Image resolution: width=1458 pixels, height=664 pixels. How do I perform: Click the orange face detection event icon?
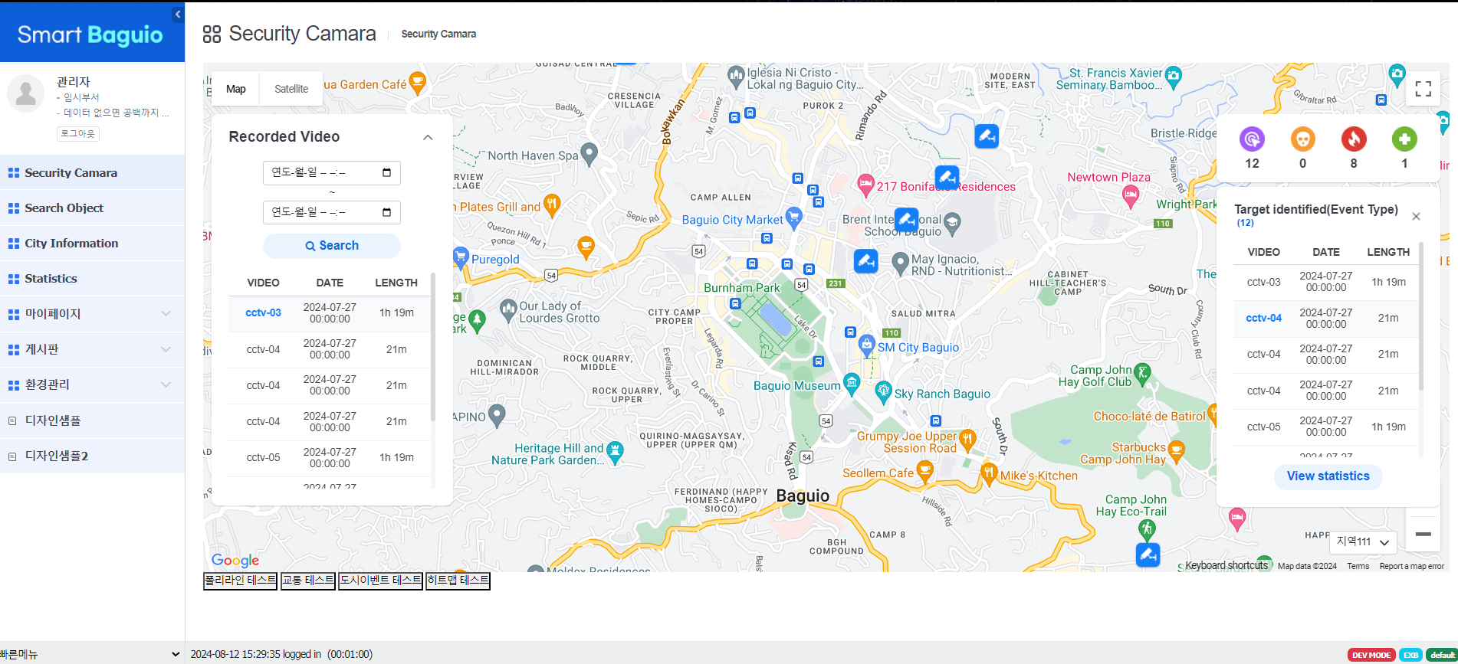tap(1302, 139)
